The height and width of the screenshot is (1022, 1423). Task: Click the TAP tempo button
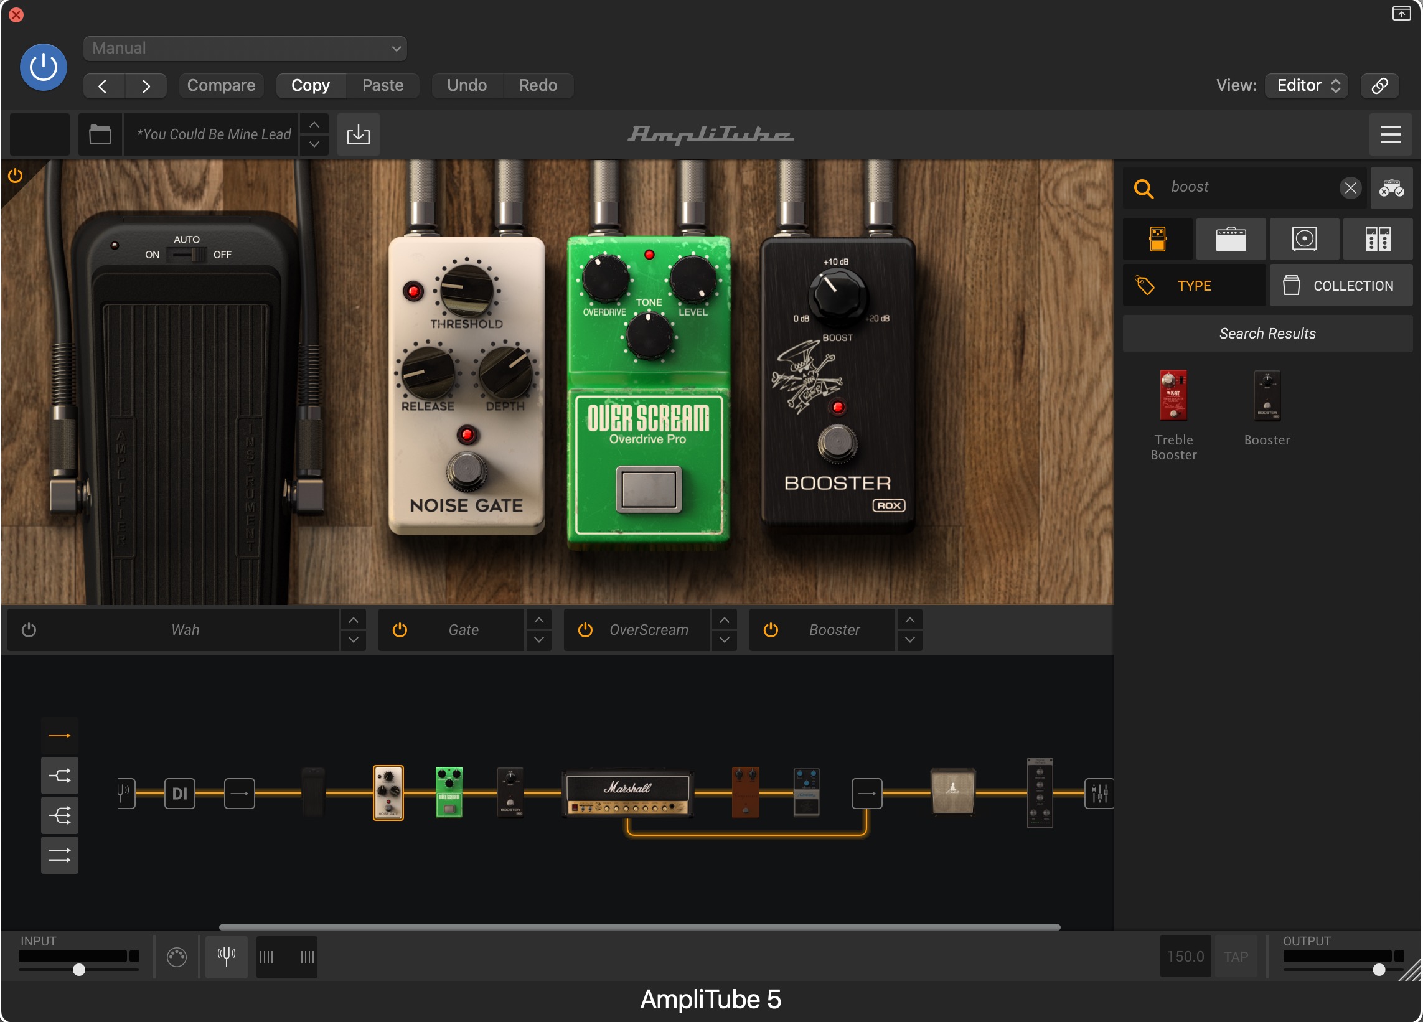(x=1236, y=957)
